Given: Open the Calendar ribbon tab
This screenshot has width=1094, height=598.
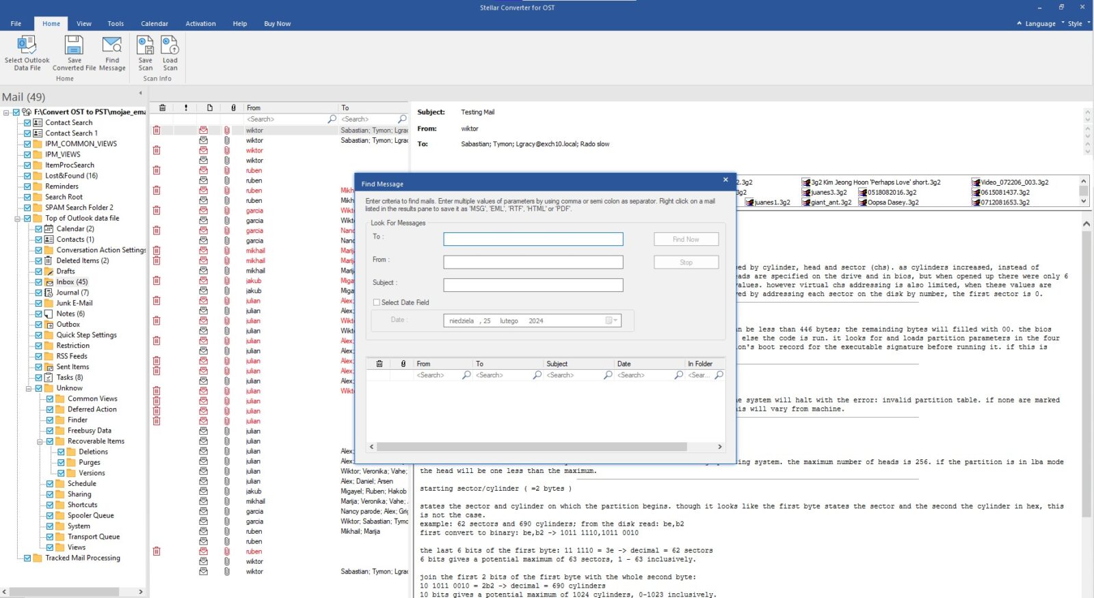Looking at the screenshot, I should (x=154, y=24).
